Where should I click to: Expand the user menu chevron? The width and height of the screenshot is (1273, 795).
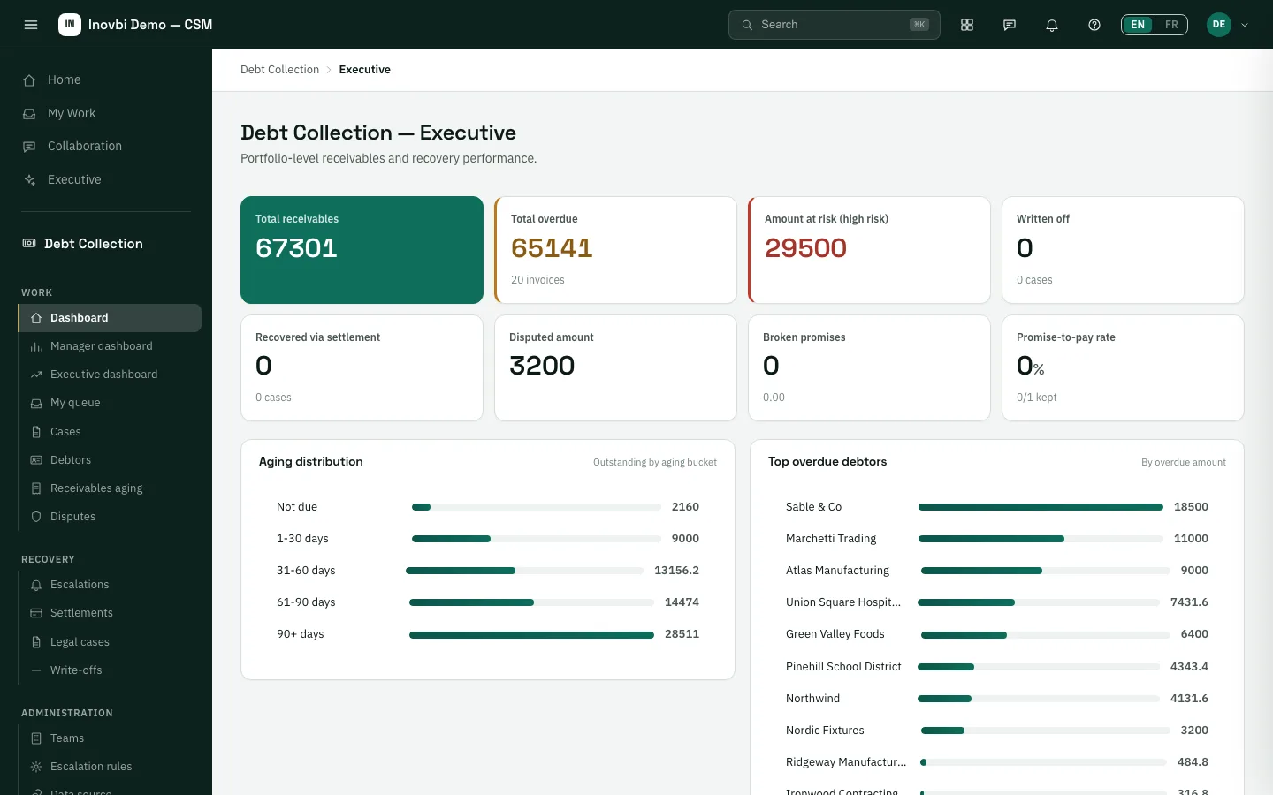pyautogui.click(x=1245, y=25)
